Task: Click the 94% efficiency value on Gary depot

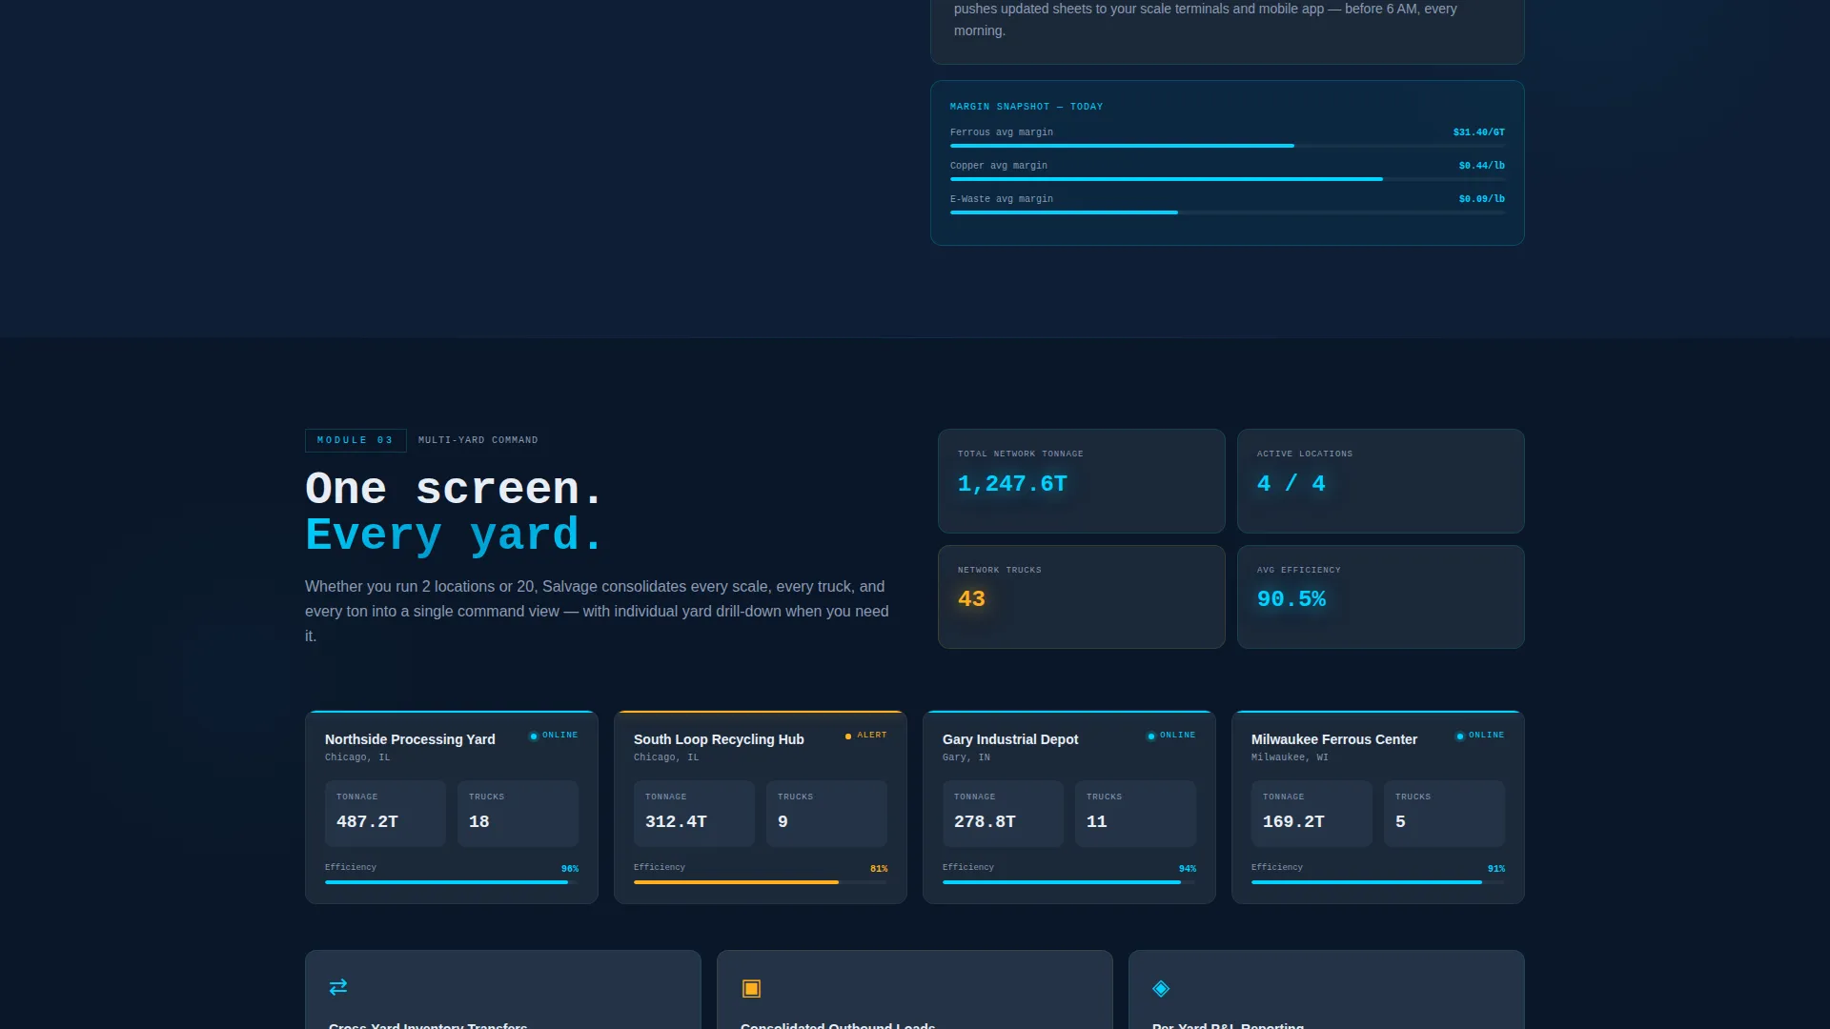Action: (1188, 869)
